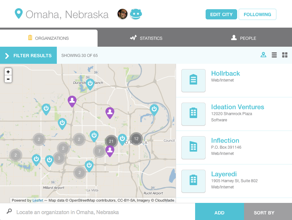Click the cluster marker showing 21
This screenshot has width=292, height=220.
click(111, 141)
